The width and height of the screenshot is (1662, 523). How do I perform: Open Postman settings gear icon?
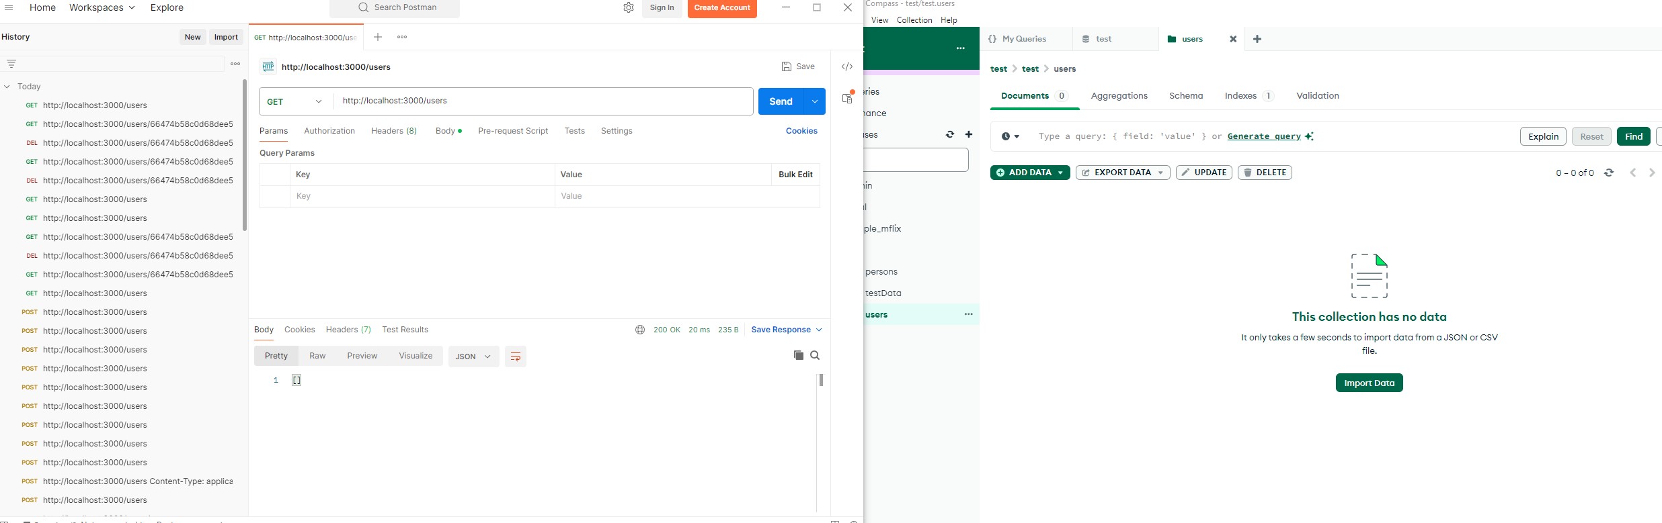(629, 8)
